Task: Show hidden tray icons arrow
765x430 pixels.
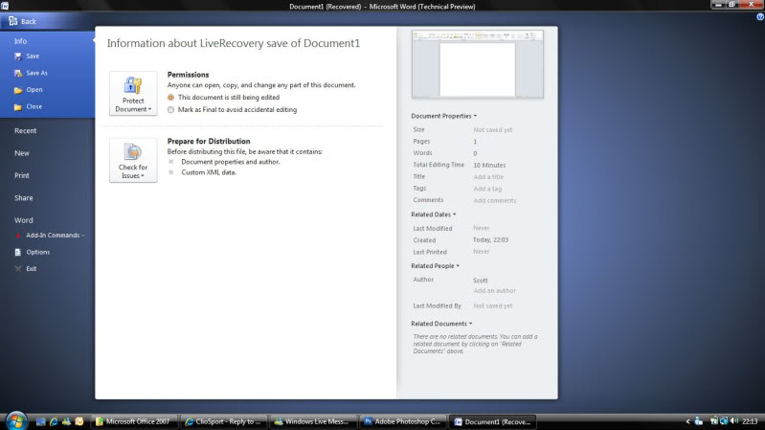Action: (x=687, y=421)
